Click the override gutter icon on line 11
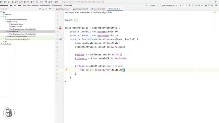The image size is (219, 123). [60, 39]
